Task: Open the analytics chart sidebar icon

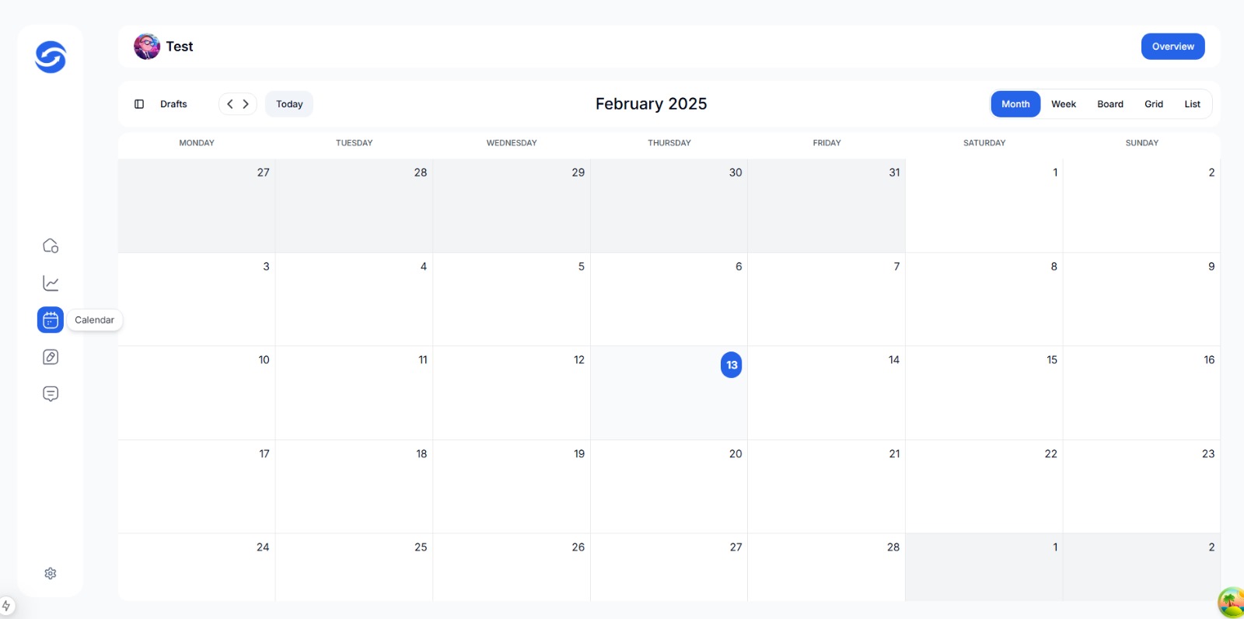Action: tap(51, 283)
